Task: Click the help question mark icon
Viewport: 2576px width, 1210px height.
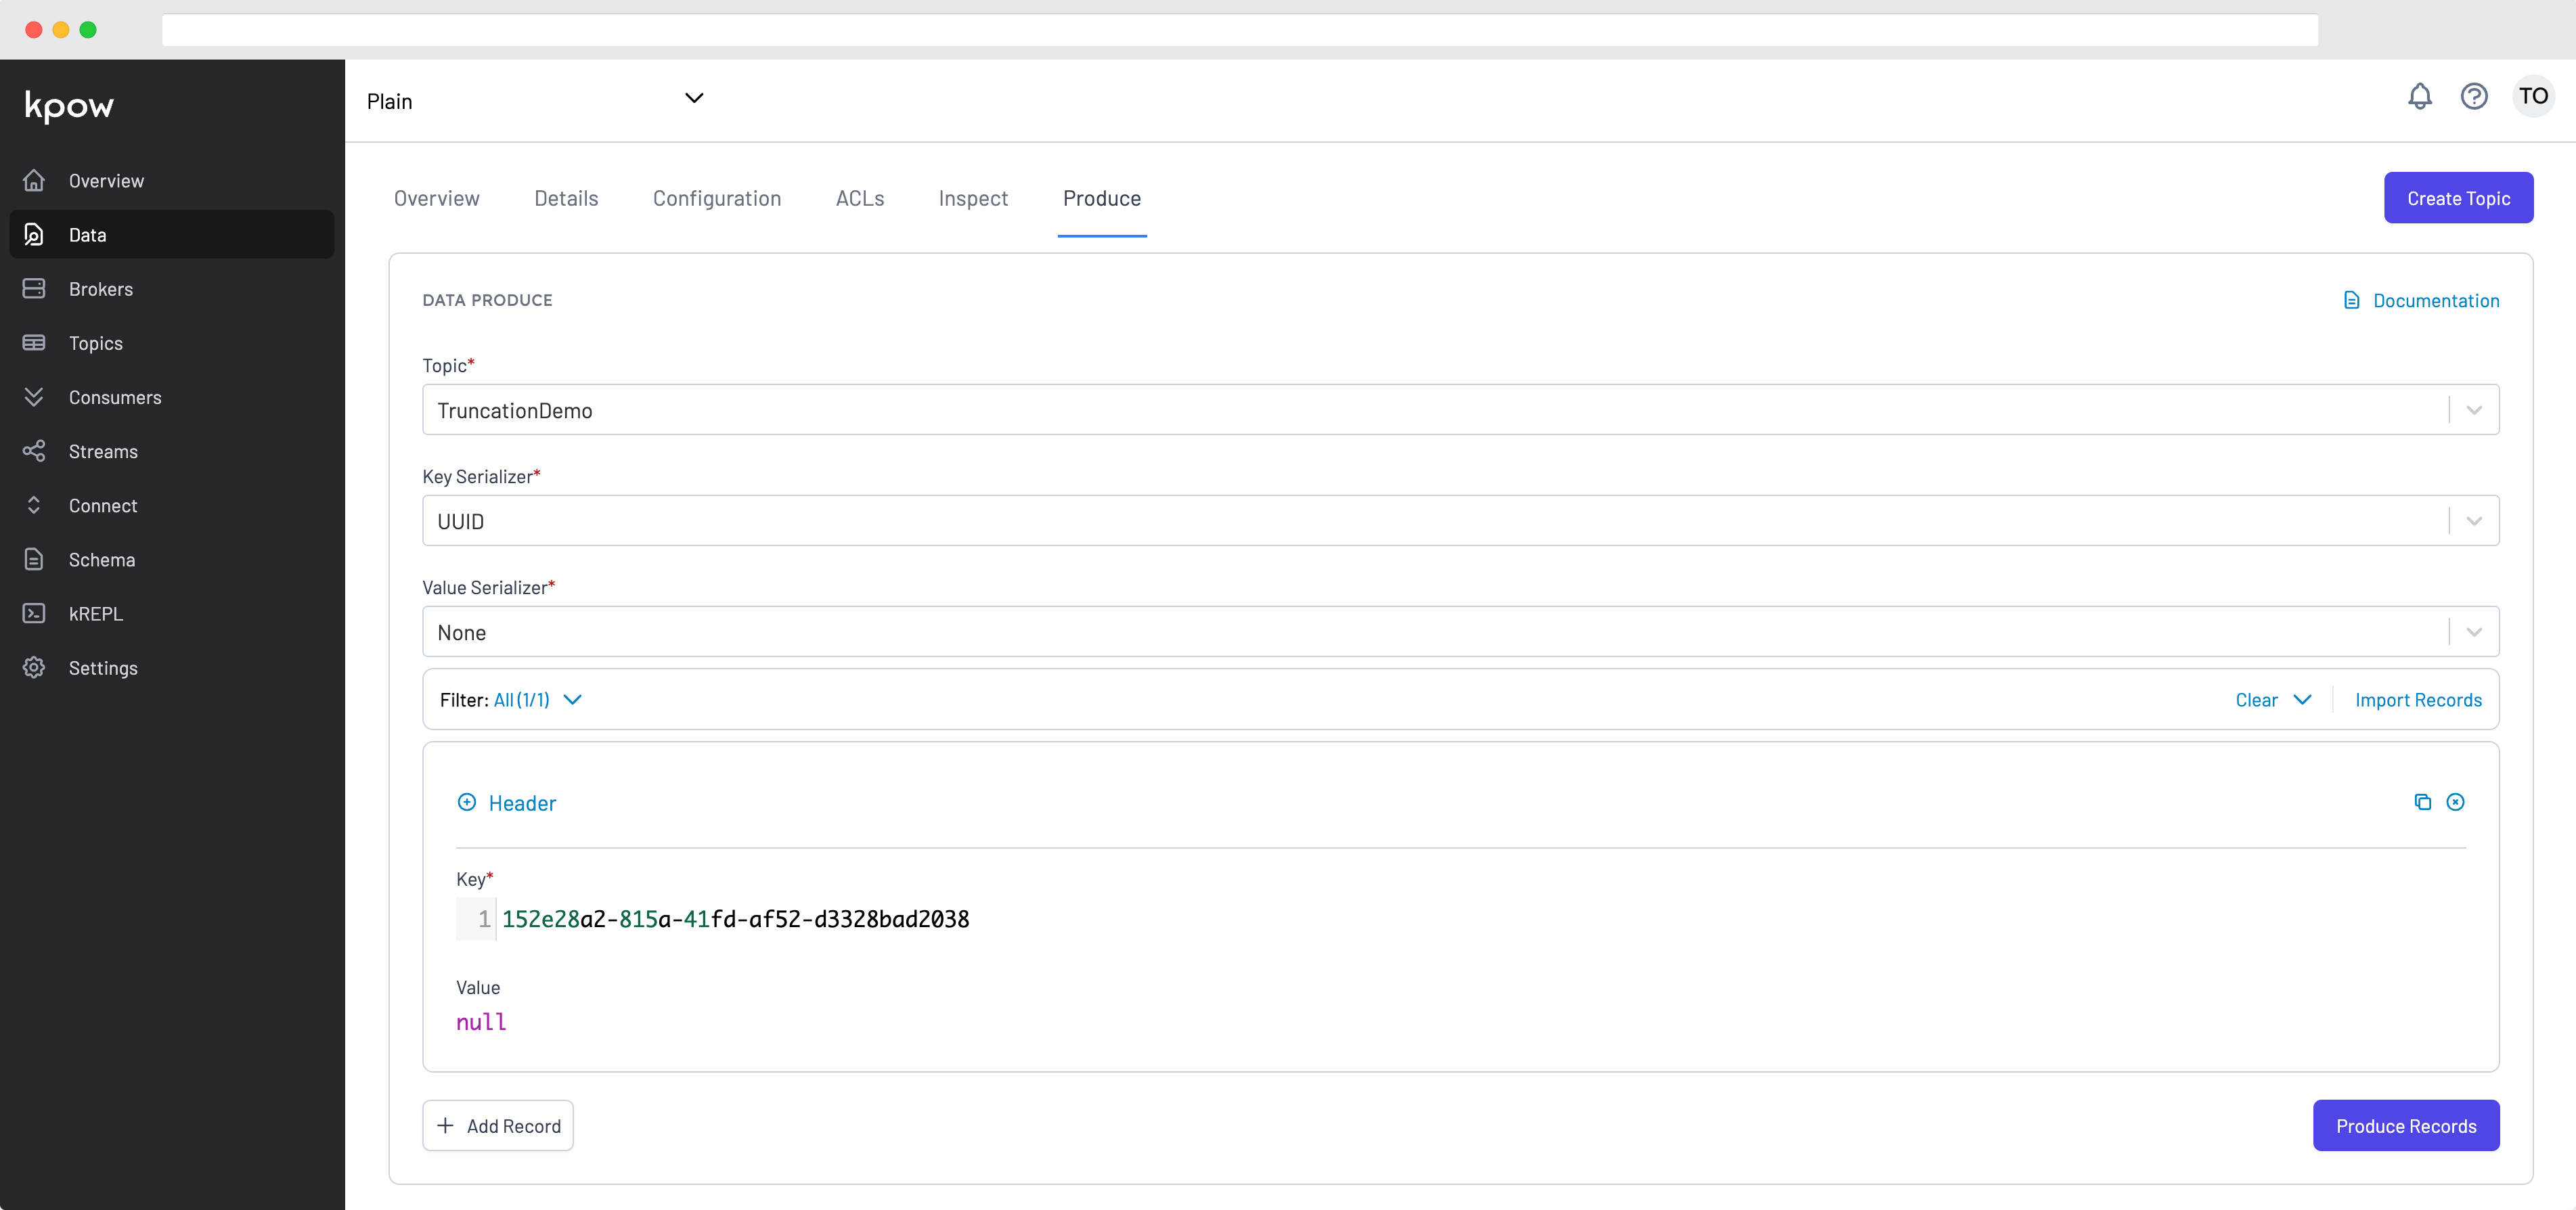Action: tap(2474, 96)
